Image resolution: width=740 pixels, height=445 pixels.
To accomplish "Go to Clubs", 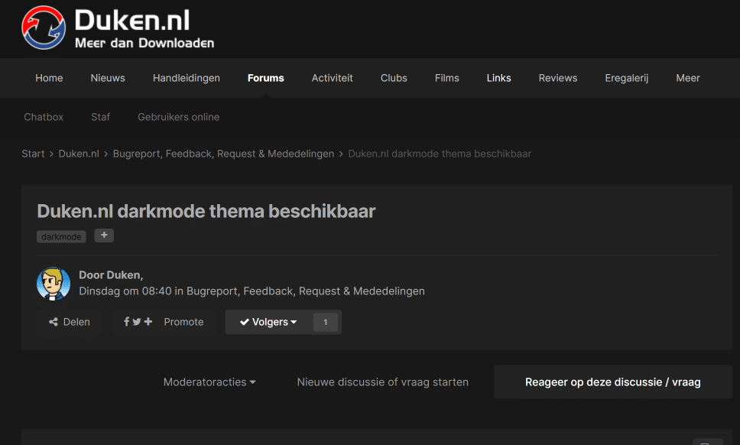I will coord(394,78).
